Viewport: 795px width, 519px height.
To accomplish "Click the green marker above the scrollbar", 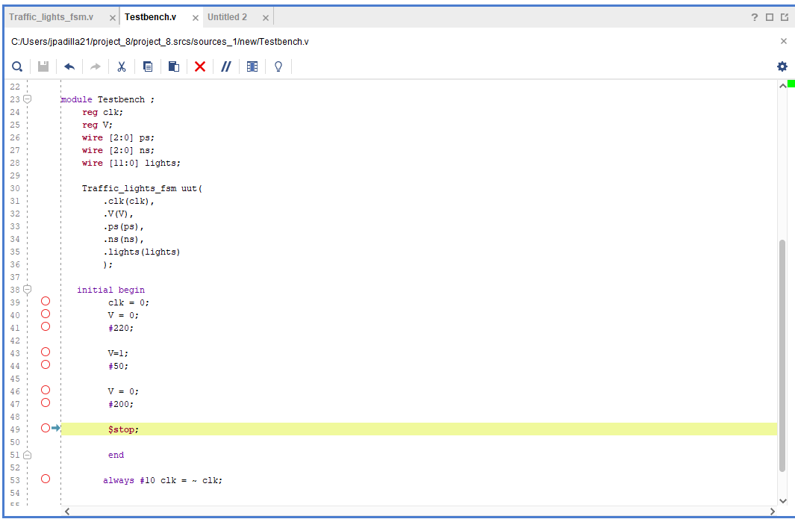I will pos(790,85).
